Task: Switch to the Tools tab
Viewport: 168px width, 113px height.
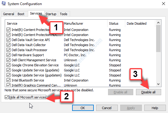Action: (64, 14)
